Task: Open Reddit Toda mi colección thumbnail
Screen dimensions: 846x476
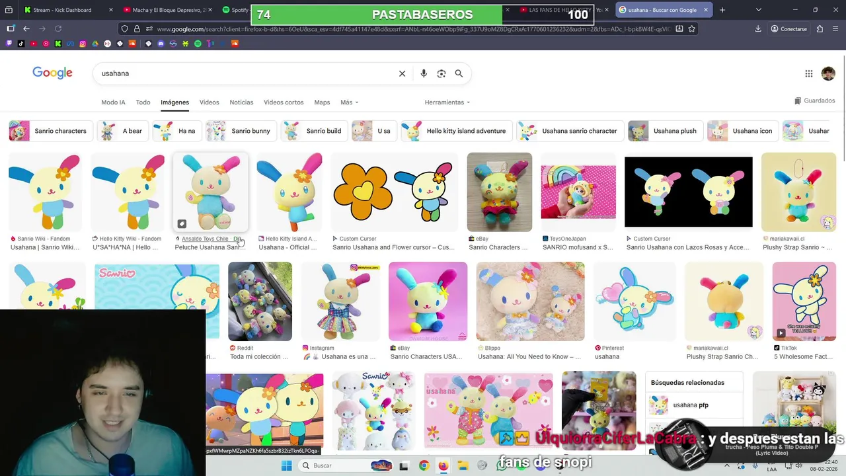Action: pos(260,301)
